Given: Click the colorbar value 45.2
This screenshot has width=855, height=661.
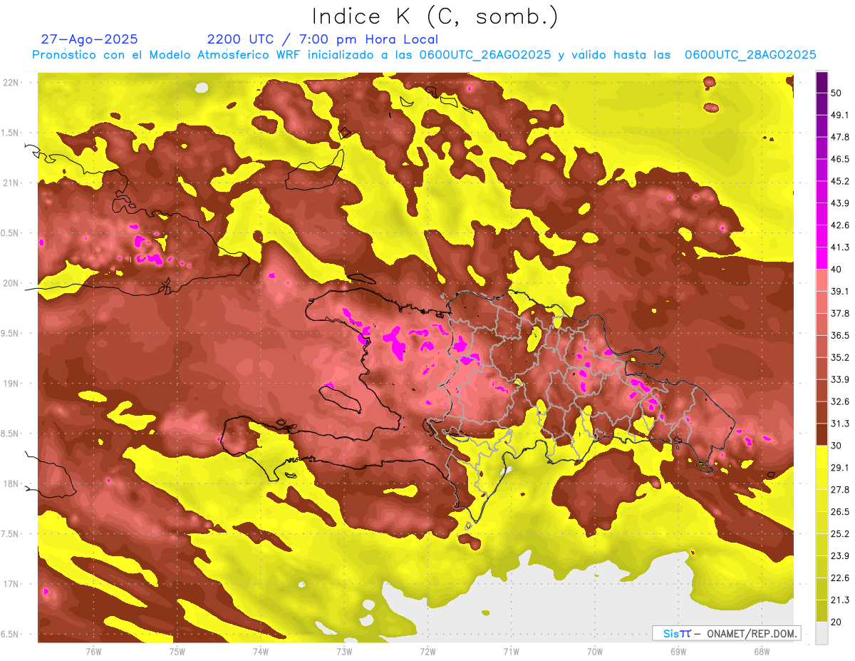Looking at the screenshot, I should point(840,181).
